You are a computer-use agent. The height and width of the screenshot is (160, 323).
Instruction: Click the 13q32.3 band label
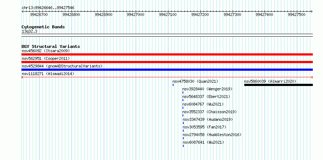click(29, 32)
